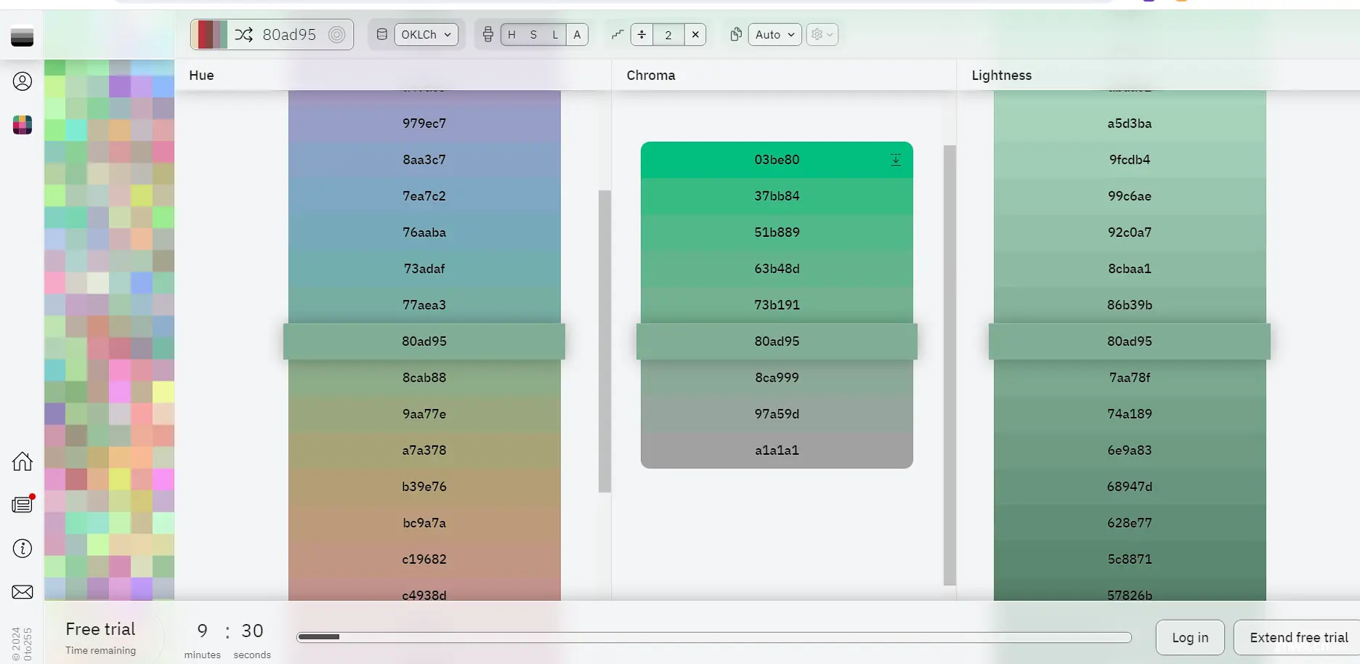This screenshot has width=1360, height=664.
Task: Click the free trial time progress bar
Action: (x=714, y=637)
